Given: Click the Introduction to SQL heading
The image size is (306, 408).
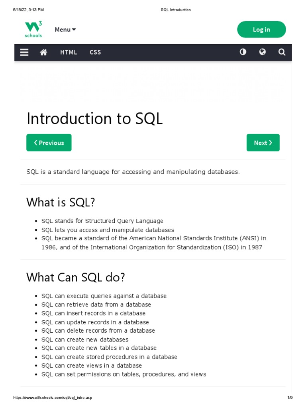Looking at the screenshot, I should coord(94,119).
